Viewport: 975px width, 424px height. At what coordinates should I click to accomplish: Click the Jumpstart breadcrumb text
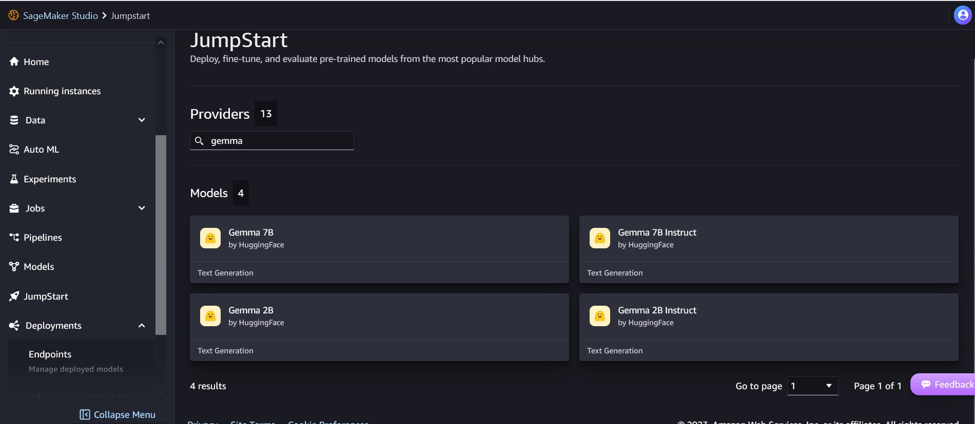point(130,16)
